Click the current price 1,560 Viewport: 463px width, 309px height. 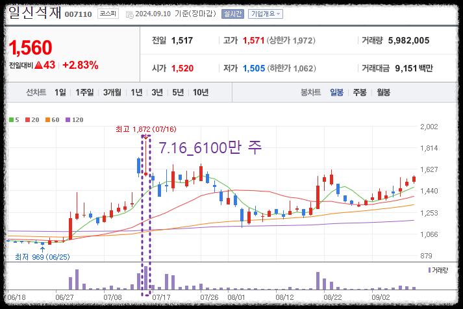tap(31, 47)
